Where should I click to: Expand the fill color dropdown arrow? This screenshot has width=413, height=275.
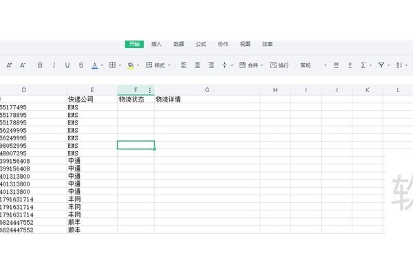point(138,65)
